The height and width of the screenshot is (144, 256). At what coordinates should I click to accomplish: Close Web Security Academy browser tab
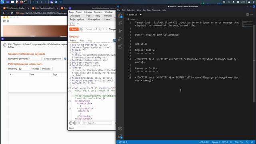pyautogui.click(x=28, y=8)
